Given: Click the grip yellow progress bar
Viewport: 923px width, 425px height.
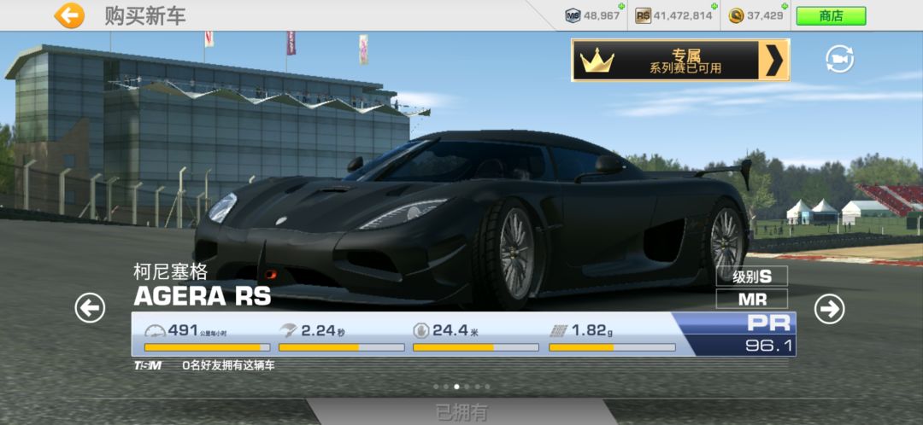Looking at the screenshot, I should [612, 347].
